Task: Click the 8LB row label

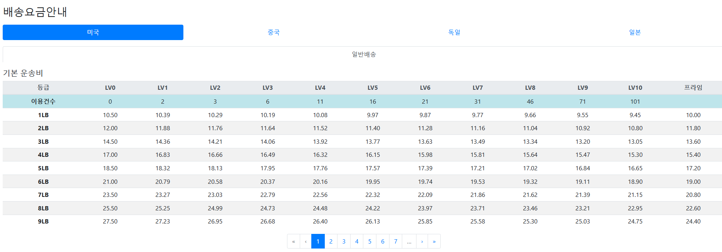Action: pos(43,208)
